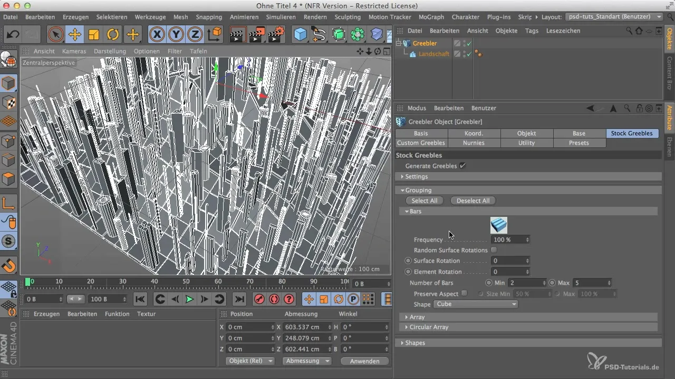The height and width of the screenshot is (379, 675).
Task: Open render settings icon
Action: (276, 35)
